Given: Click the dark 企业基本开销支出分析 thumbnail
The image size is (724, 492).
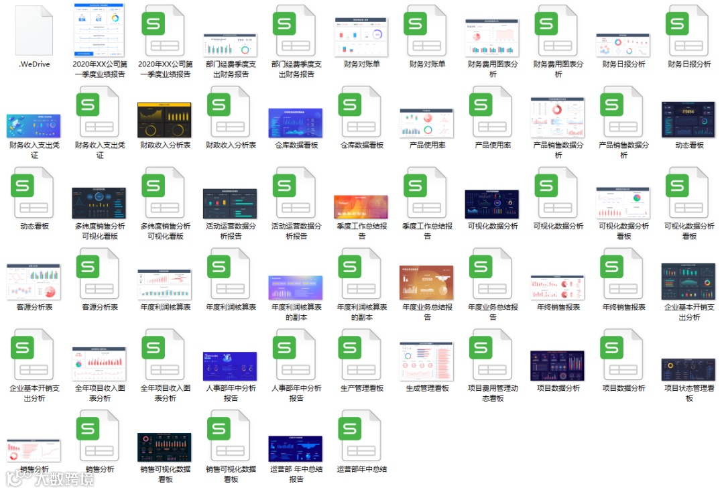Looking at the screenshot, I should pos(689,282).
